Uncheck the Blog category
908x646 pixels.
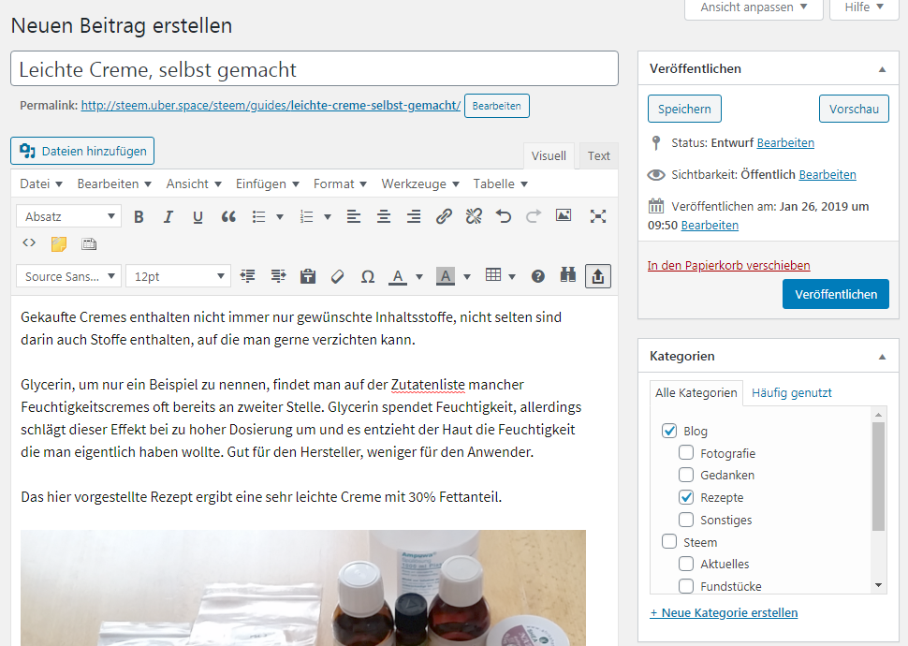click(669, 432)
